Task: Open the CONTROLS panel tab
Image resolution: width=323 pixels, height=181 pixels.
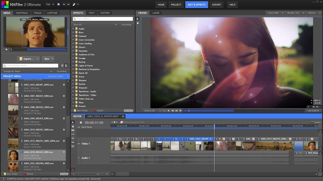Action: coord(22,13)
